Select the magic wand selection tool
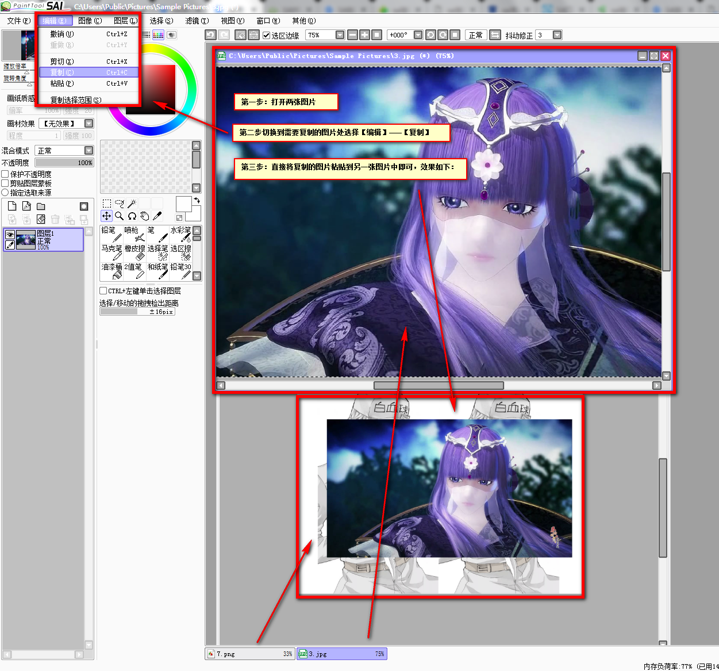719x671 pixels. 132,204
